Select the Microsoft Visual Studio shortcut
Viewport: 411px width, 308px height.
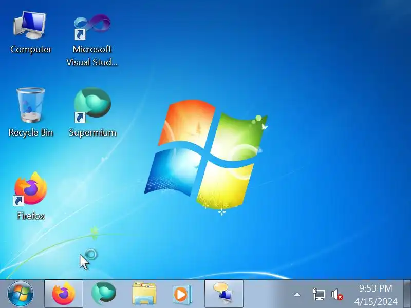tap(92, 40)
